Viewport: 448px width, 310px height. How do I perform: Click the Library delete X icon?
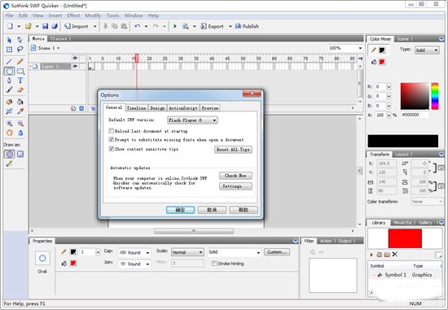click(394, 255)
